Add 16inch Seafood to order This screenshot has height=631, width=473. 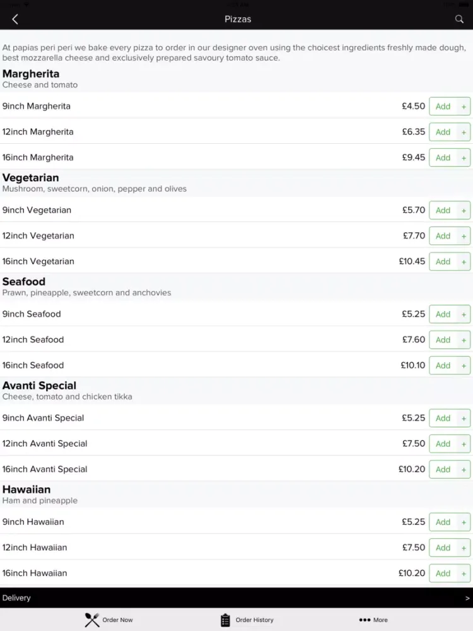(x=443, y=365)
